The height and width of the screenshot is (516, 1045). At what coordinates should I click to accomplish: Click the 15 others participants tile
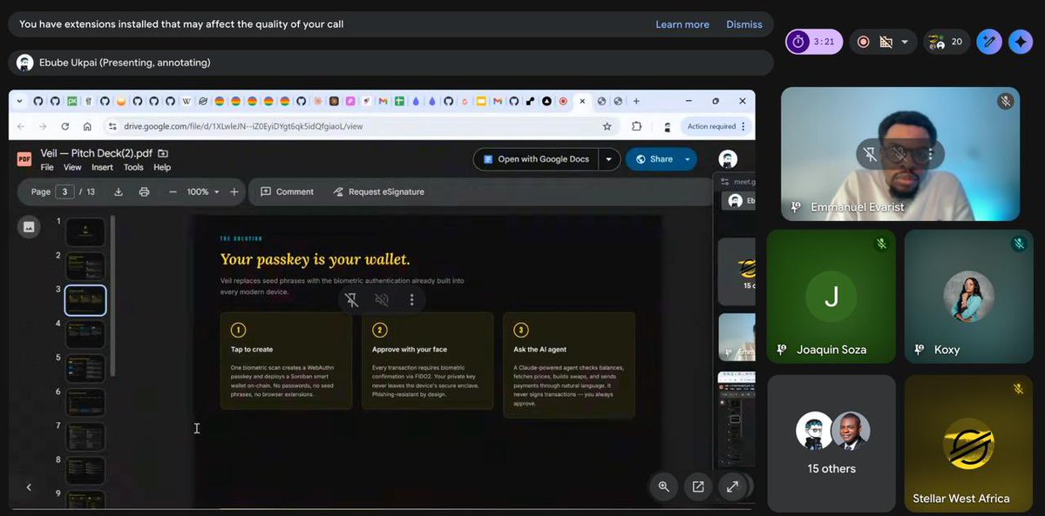(831, 444)
